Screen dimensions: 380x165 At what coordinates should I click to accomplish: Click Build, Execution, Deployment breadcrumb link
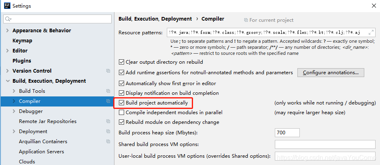click(155, 19)
